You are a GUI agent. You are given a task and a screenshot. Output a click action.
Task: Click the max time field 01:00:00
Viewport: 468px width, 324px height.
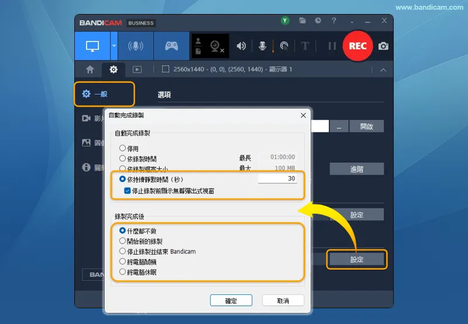pos(277,157)
